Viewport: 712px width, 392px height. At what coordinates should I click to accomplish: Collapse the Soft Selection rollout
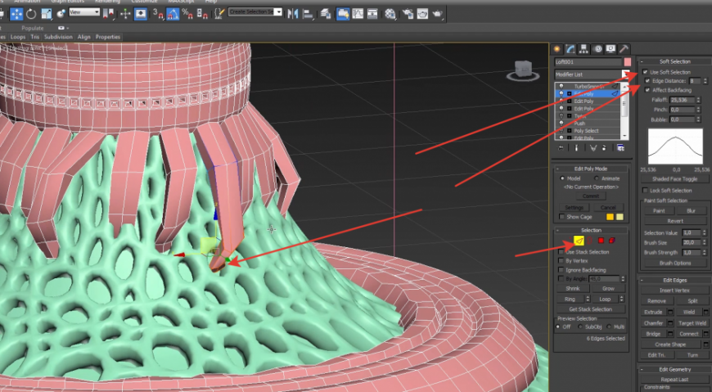pyautogui.click(x=675, y=61)
